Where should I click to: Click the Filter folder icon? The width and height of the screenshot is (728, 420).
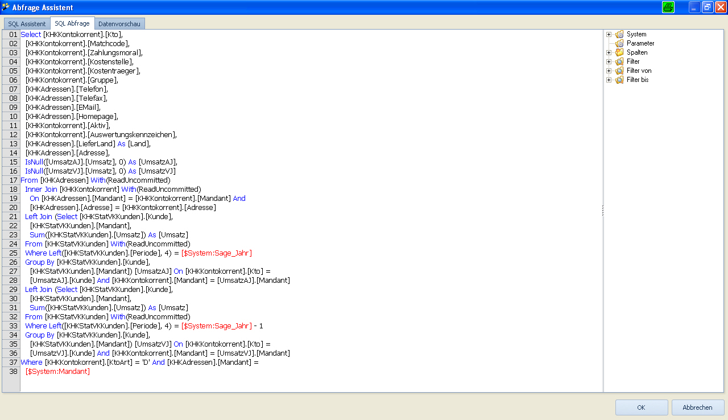(619, 61)
